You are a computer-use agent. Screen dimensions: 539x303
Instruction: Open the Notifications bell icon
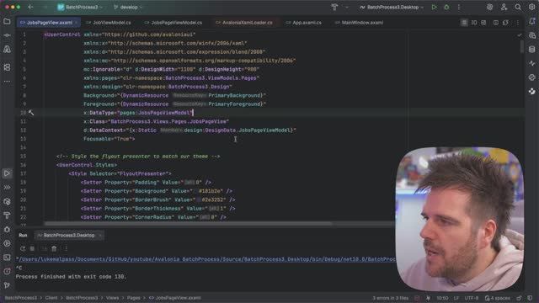pyautogui.click(x=532, y=21)
